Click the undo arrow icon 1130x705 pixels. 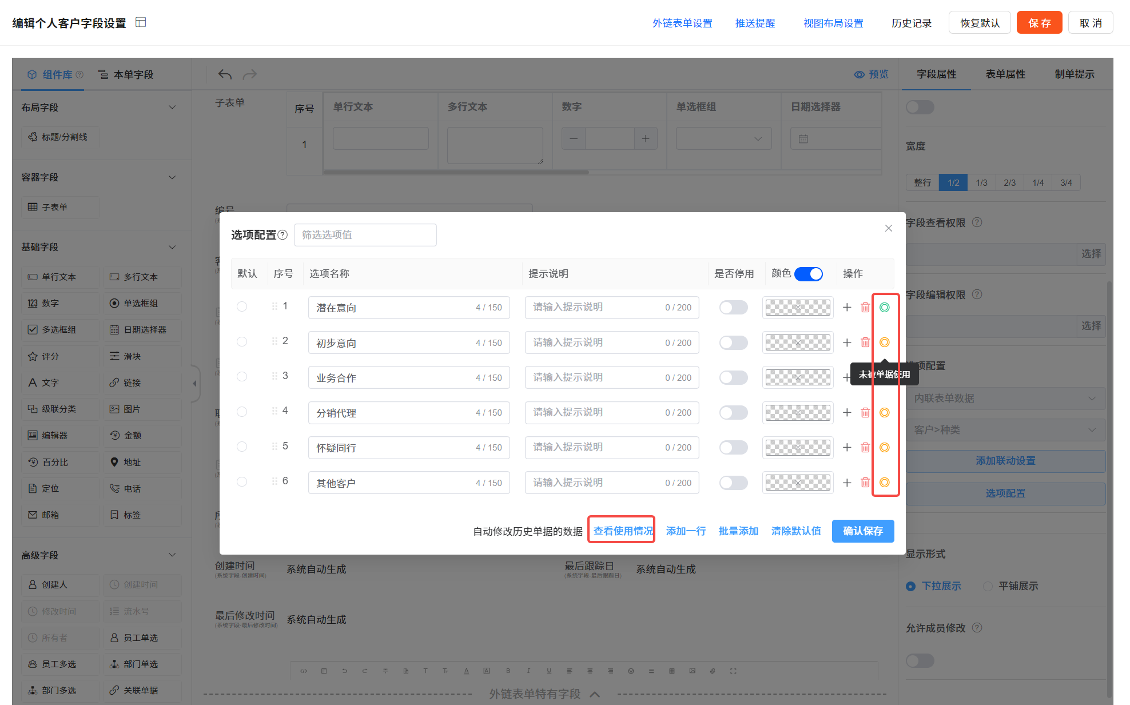[225, 74]
